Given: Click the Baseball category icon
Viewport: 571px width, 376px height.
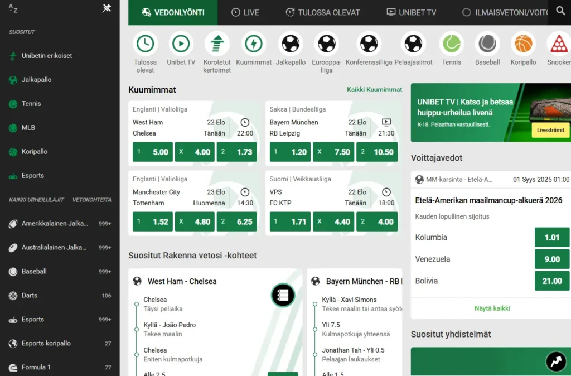Looking at the screenshot, I should click(x=487, y=44).
